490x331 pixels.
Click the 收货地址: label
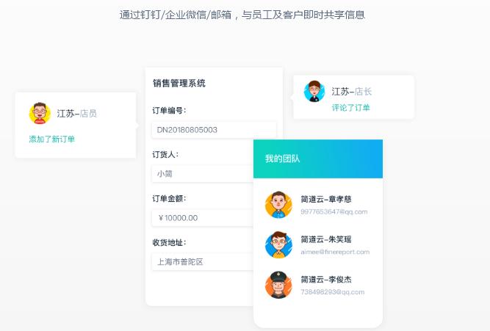169,242
